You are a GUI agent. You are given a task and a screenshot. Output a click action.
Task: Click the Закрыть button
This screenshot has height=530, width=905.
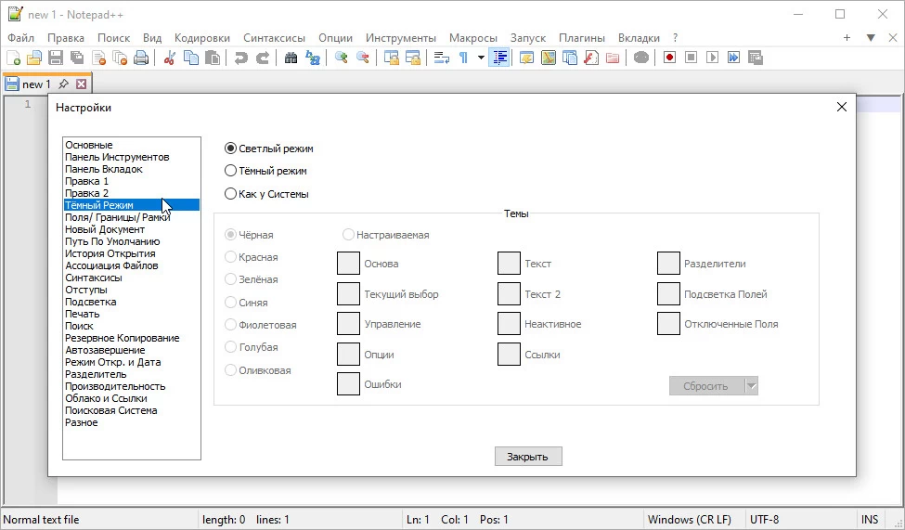pos(528,457)
